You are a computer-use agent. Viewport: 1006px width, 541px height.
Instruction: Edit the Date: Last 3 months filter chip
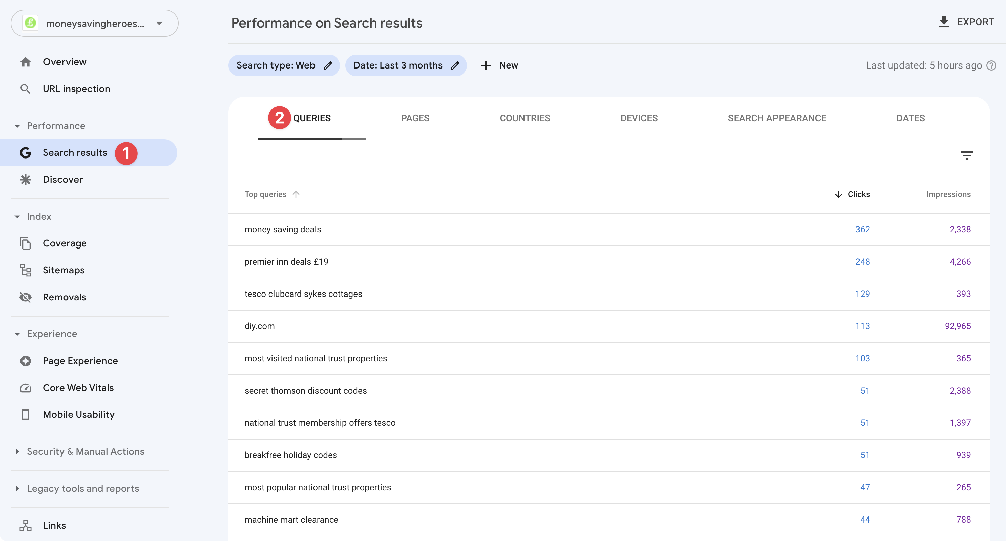(455, 65)
